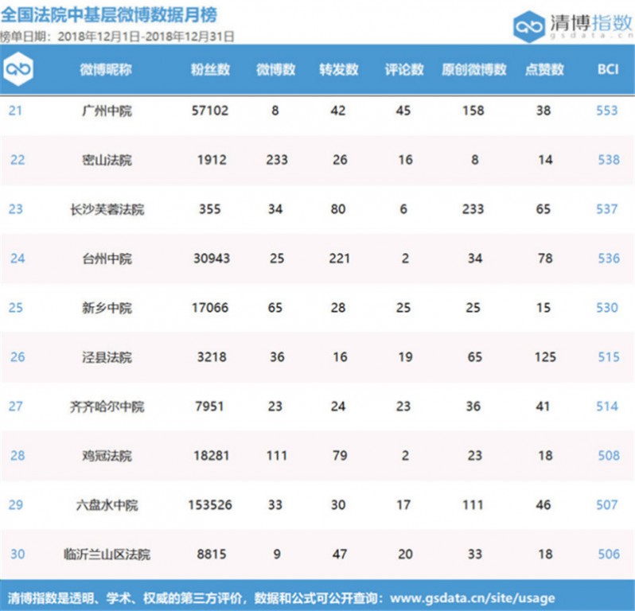Click the 微博昵称 column header
The height and width of the screenshot is (611, 635).
click(106, 70)
